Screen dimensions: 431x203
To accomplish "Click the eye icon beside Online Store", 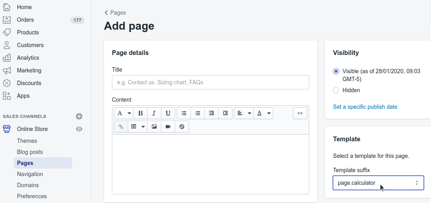I will coord(79,129).
